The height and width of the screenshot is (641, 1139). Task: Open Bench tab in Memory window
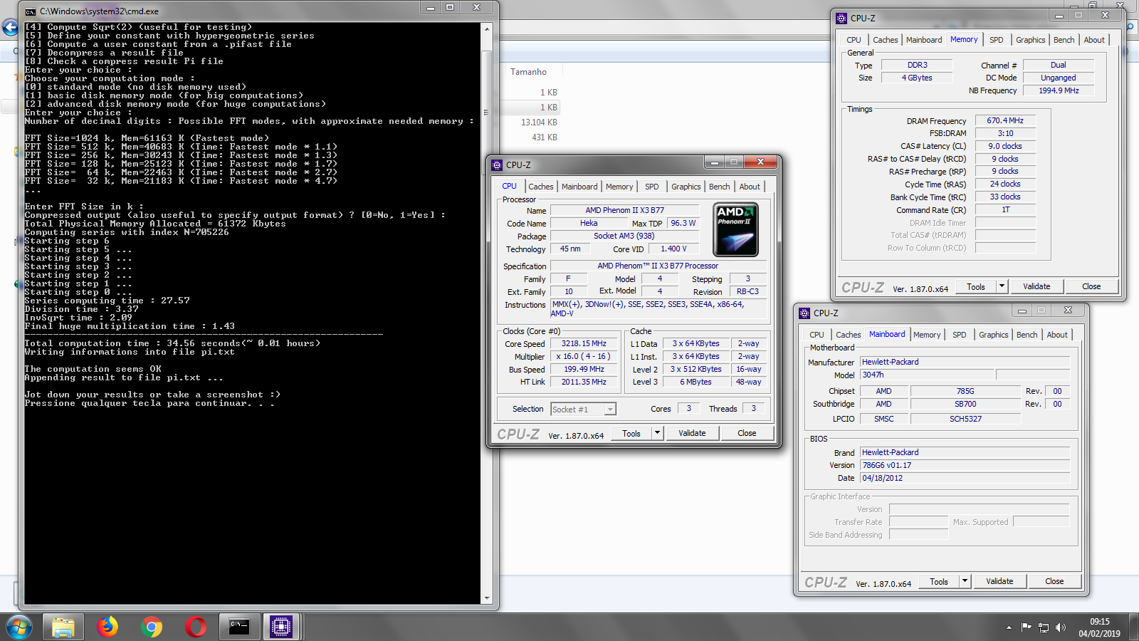tap(1064, 40)
